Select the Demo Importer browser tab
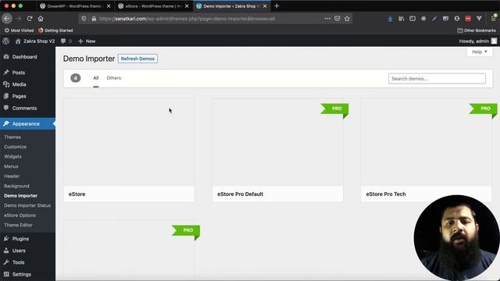Screen dimensions: 500x281 pyautogui.click(x=231, y=6)
